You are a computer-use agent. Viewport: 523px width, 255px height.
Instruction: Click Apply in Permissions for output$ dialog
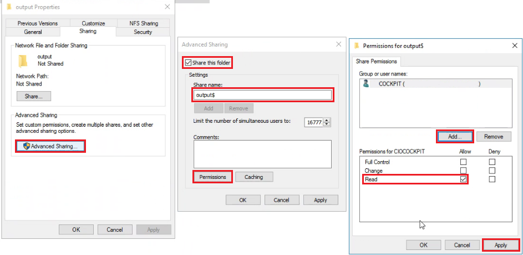click(x=501, y=245)
